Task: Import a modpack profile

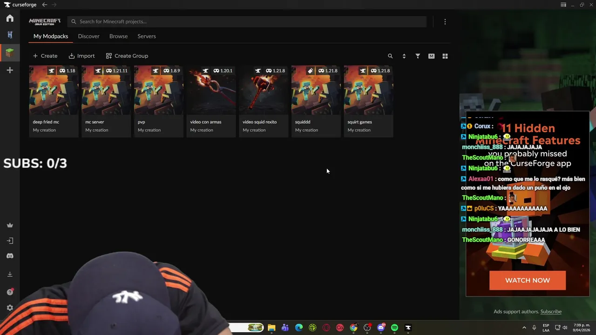Action: (81, 56)
